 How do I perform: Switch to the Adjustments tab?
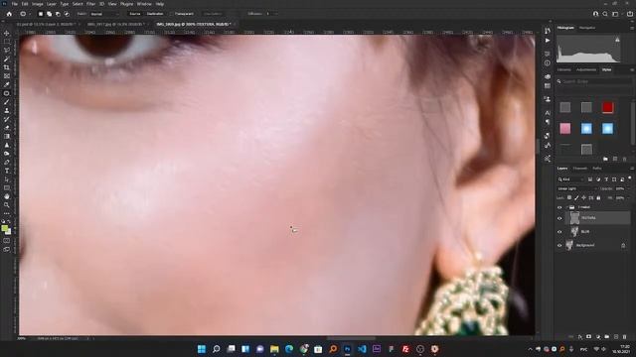(x=586, y=70)
